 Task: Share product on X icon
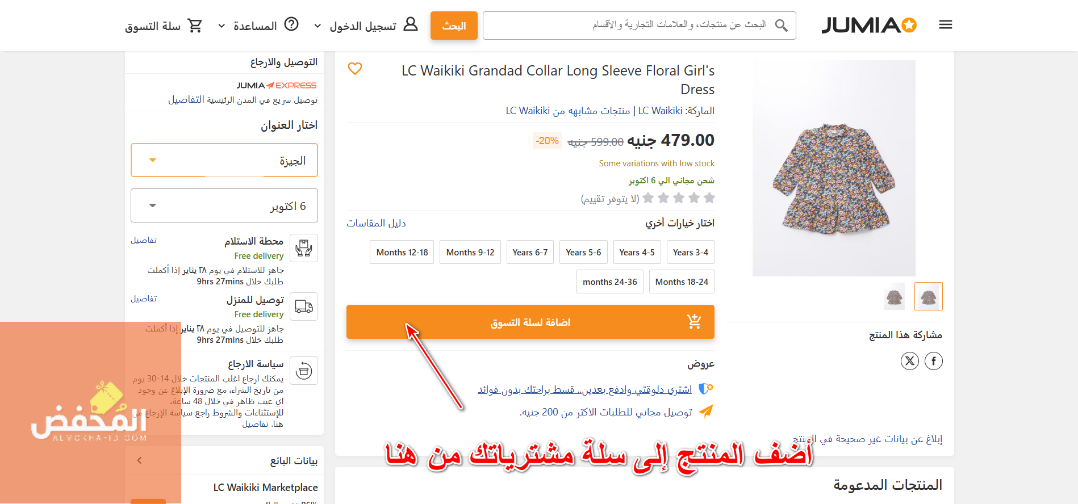(x=909, y=361)
